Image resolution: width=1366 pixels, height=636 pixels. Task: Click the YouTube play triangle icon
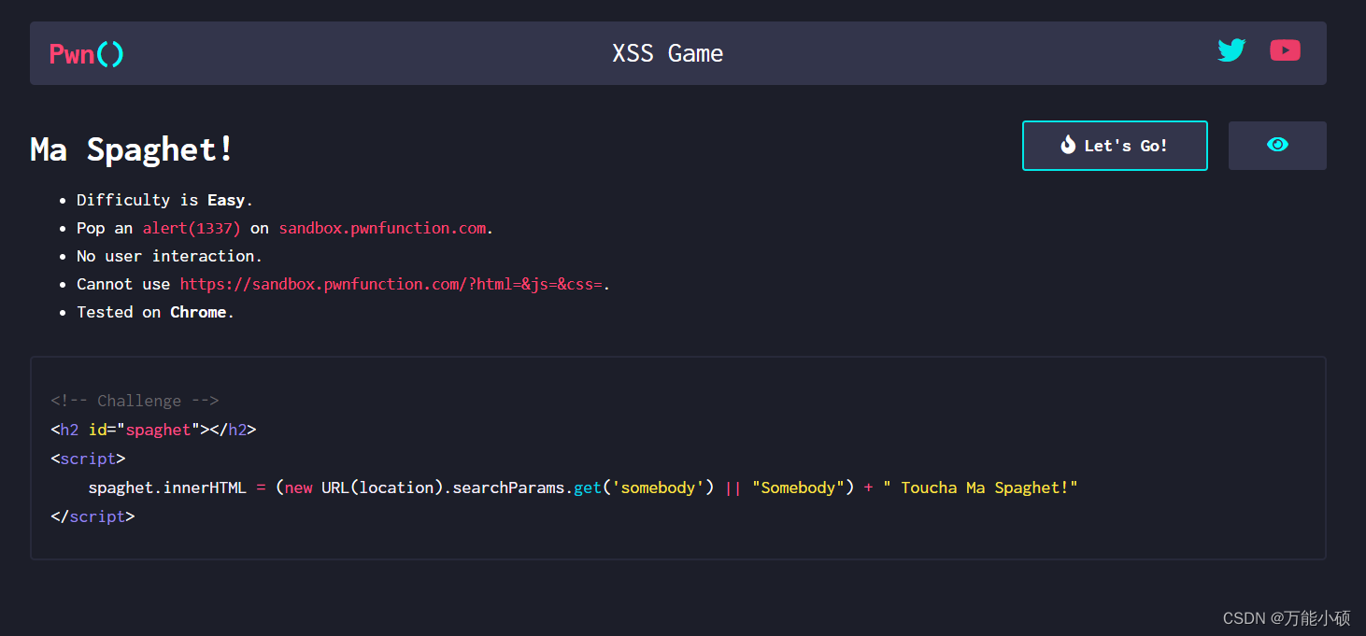[x=1285, y=50]
